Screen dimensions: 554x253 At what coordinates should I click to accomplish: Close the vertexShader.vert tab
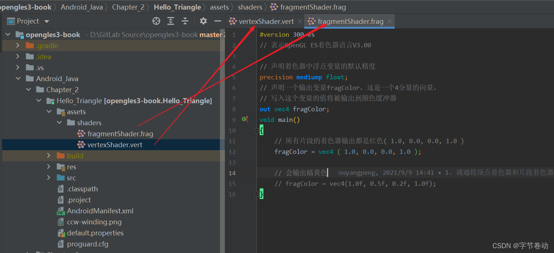coord(300,21)
